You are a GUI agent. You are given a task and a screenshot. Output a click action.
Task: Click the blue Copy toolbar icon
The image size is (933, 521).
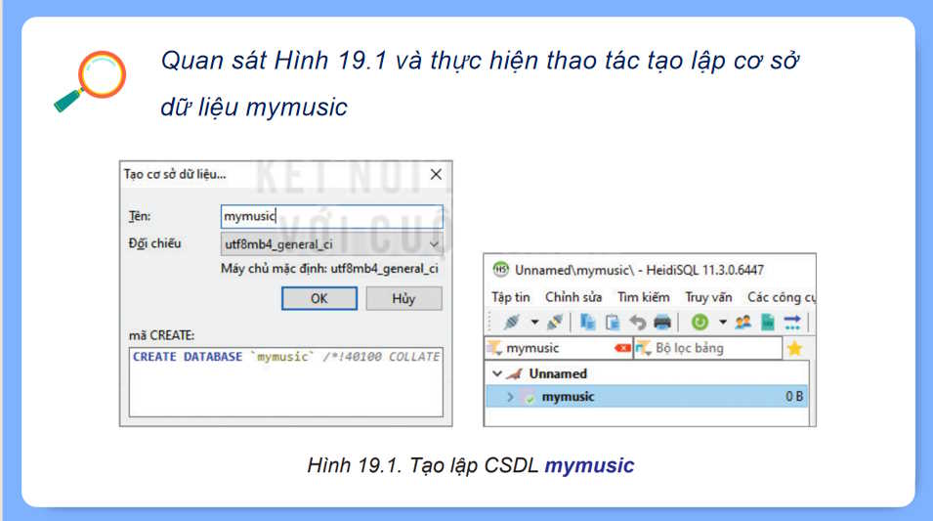click(x=588, y=323)
